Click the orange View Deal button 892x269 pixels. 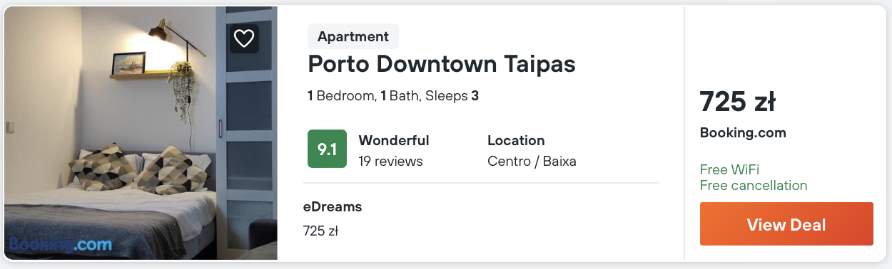tap(786, 224)
